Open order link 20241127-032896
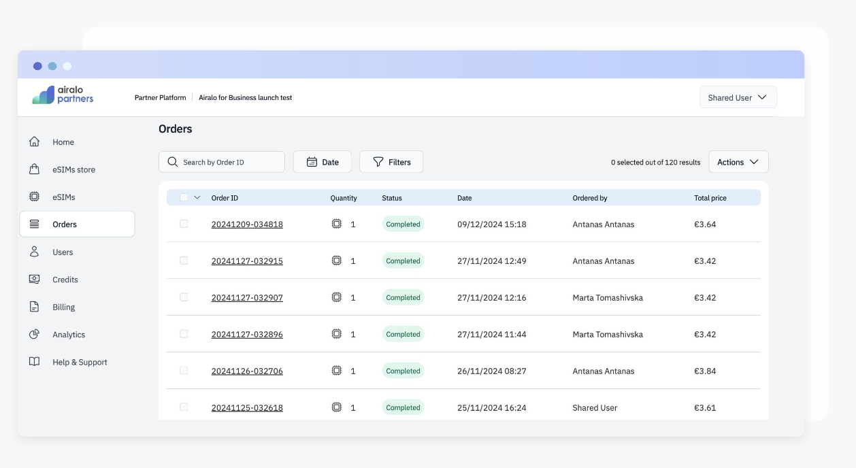 247,335
